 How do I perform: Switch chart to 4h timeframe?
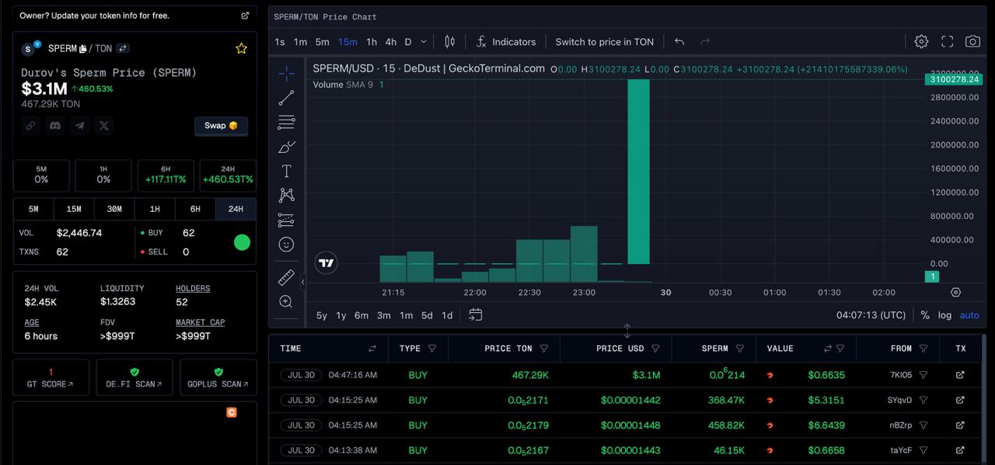[390, 42]
